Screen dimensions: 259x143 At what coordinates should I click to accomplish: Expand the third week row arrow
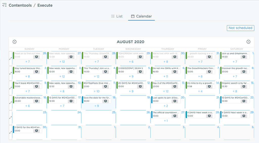tap(11, 88)
